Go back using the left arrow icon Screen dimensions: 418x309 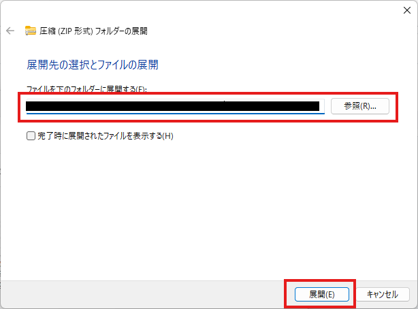tap(10, 31)
